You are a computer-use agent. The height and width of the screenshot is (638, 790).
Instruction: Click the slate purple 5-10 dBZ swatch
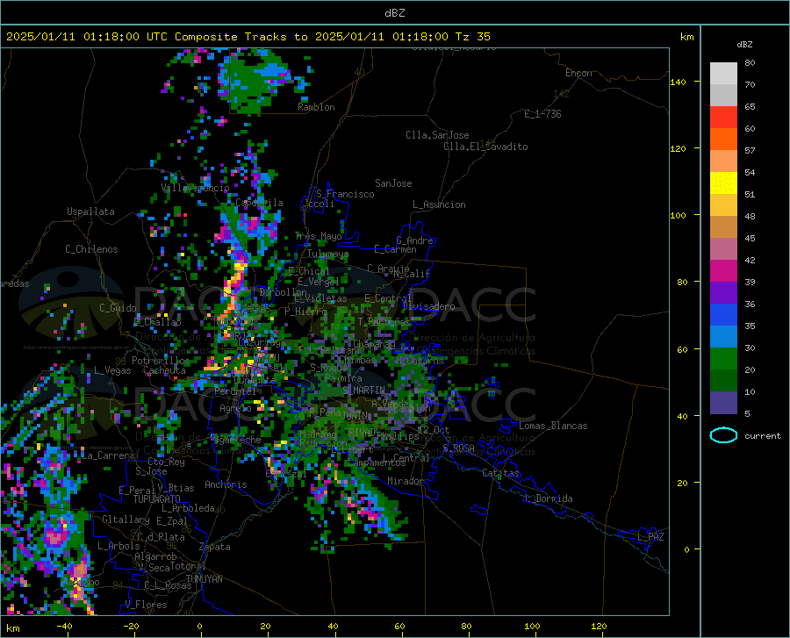723,403
